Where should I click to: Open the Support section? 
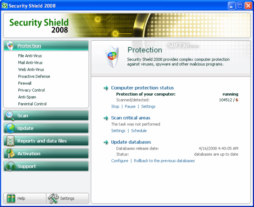pos(46,166)
